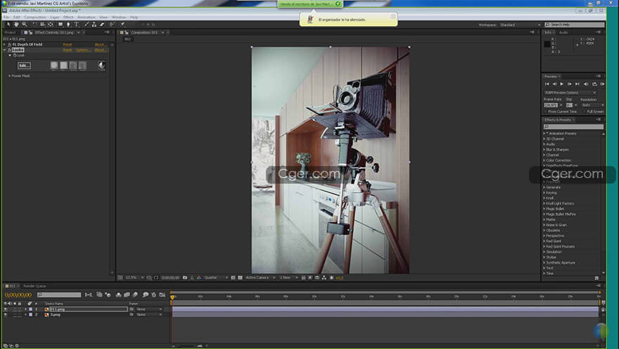619x349 pixels.
Task: Click the Looks preview dial icon
Action: pyautogui.click(x=101, y=65)
